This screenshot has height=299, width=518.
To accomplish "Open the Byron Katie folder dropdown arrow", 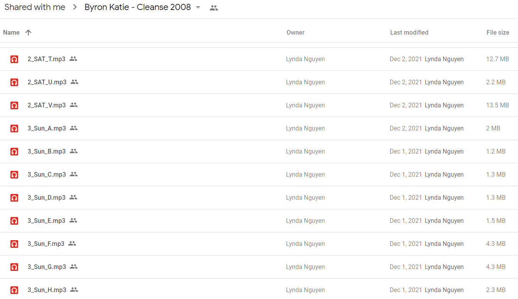I will 198,8.
